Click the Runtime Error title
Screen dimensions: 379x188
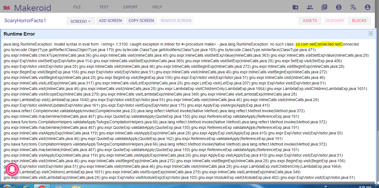[19, 34]
